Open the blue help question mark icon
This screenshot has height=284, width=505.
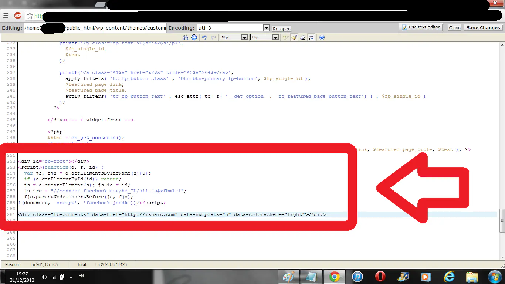tap(322, 37)
